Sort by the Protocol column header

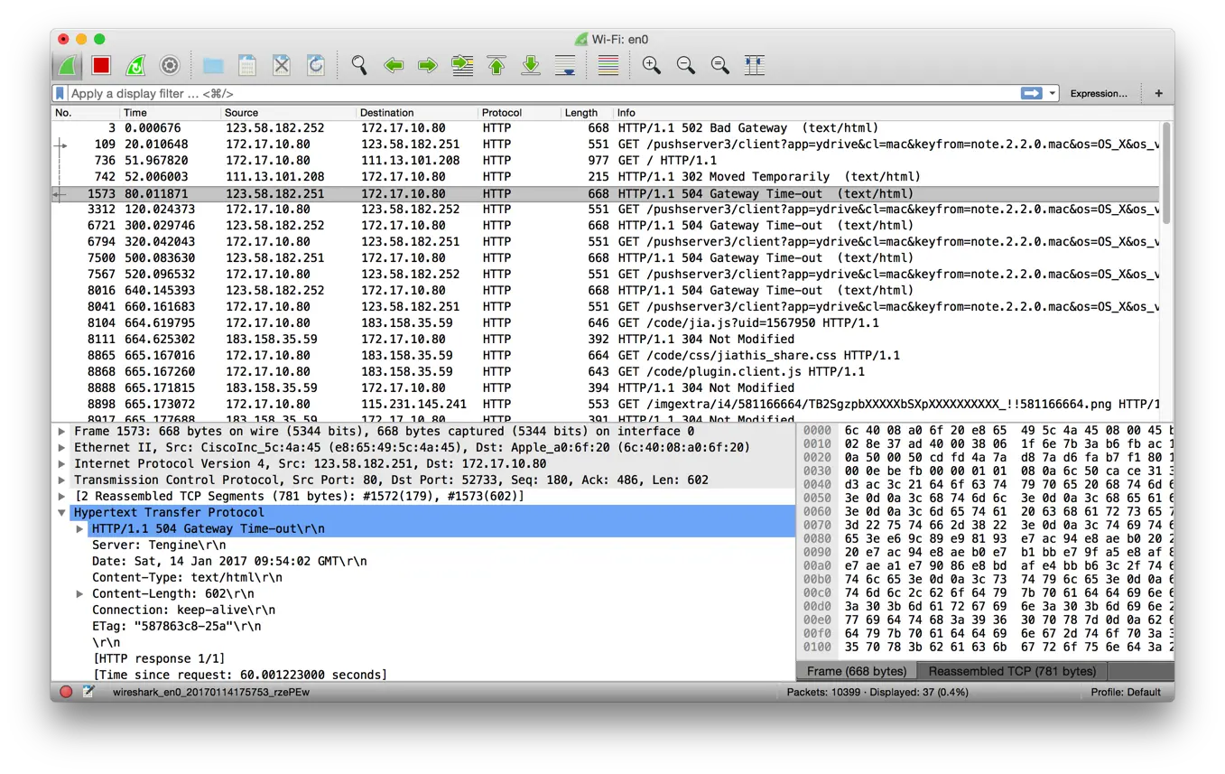pos(519,113)
